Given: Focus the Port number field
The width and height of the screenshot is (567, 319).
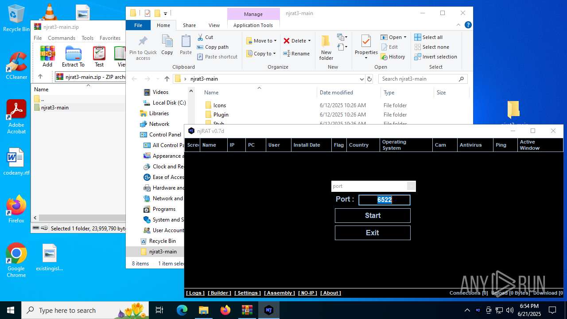Looking at the screenshot, I should (x=384, y=200).
